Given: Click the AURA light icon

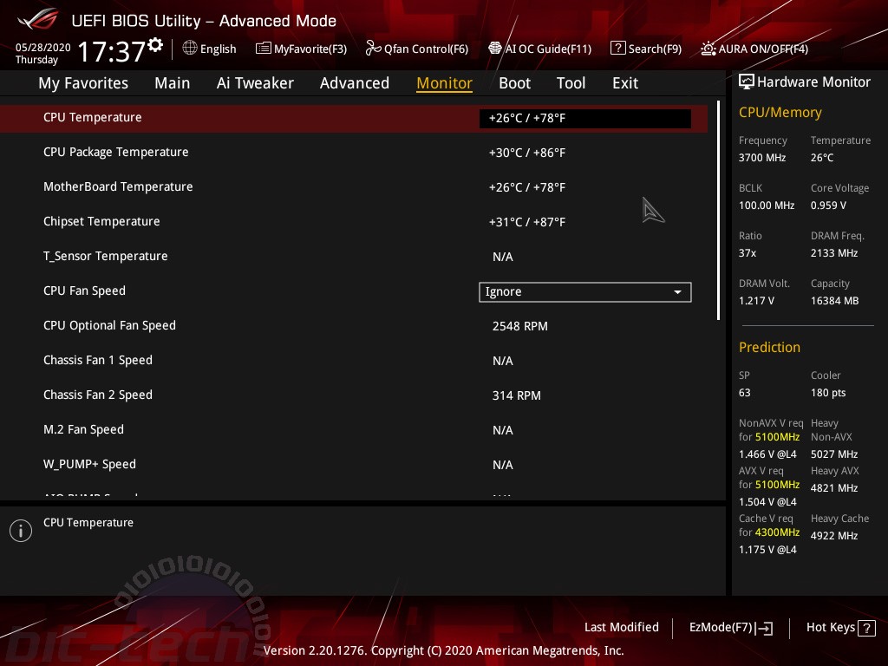Looking at the screenshot, I should pyautogui.click(x=708, y=49).
